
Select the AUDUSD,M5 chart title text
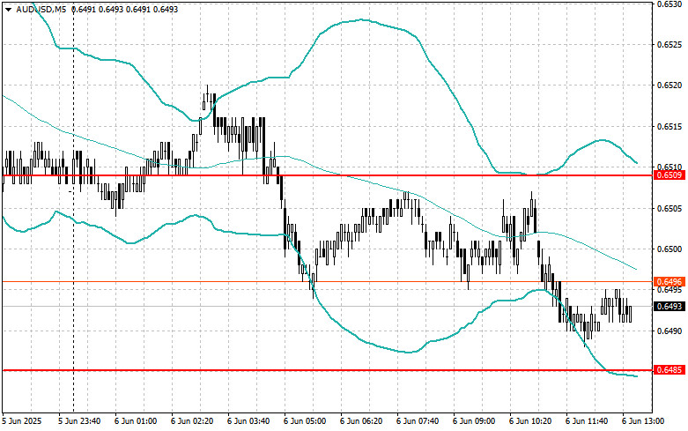pos(41,9)
